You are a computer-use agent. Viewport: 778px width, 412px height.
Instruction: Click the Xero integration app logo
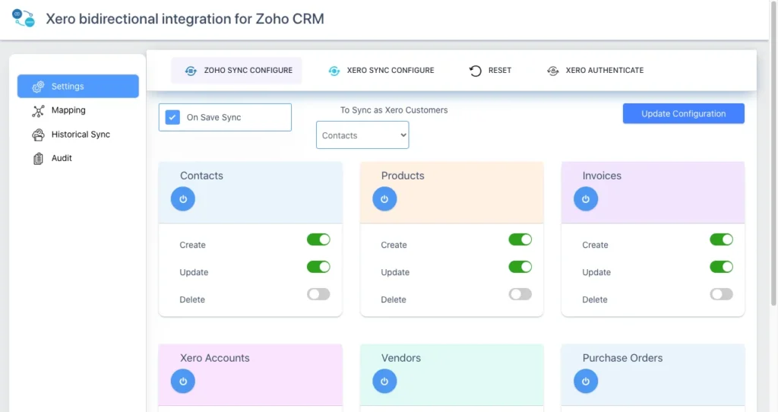coord(24,18)
